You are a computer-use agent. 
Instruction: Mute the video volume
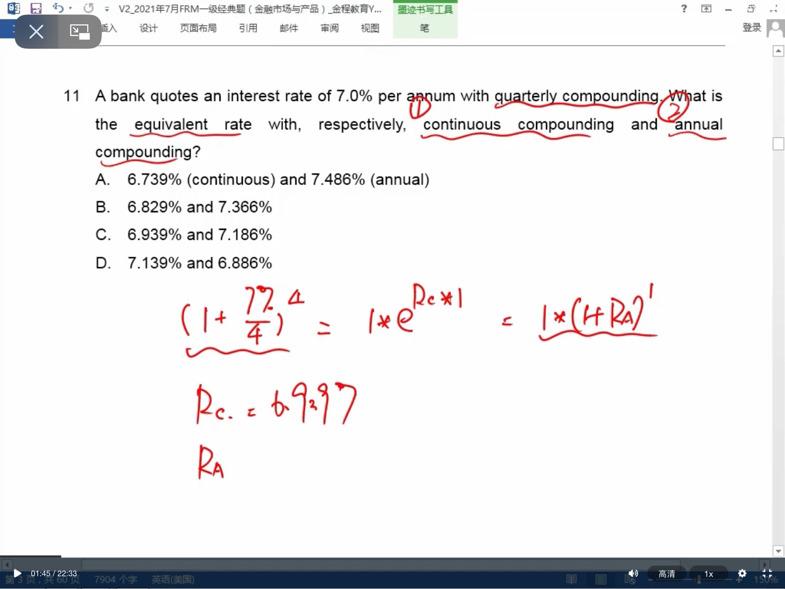[x=633, y=573]
